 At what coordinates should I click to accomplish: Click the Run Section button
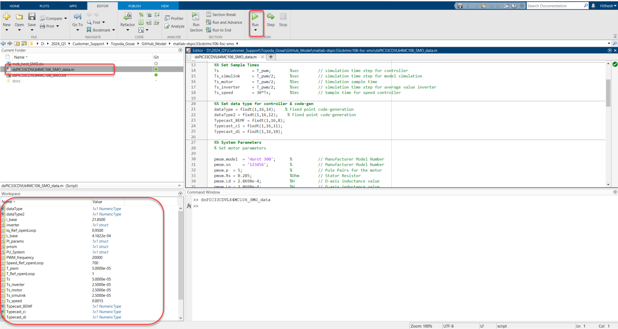click(x=196, y=22)
